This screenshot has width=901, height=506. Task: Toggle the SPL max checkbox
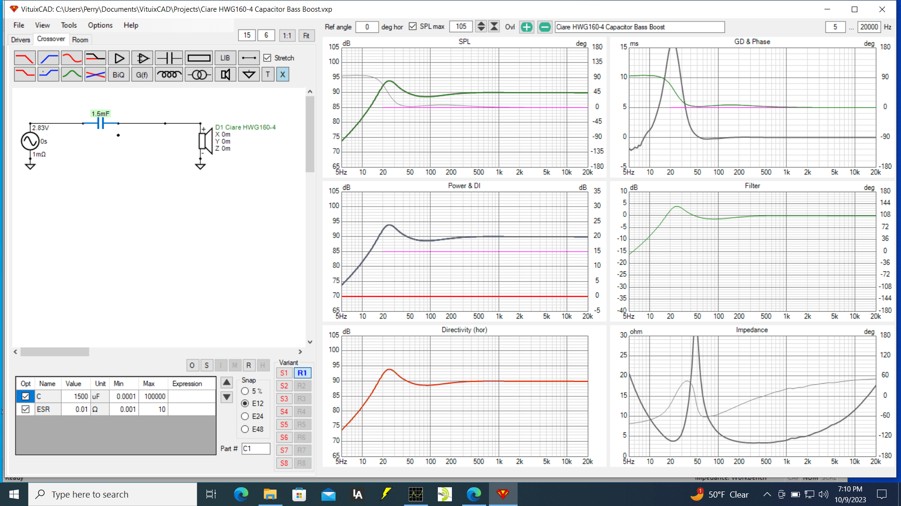point(412,27)
